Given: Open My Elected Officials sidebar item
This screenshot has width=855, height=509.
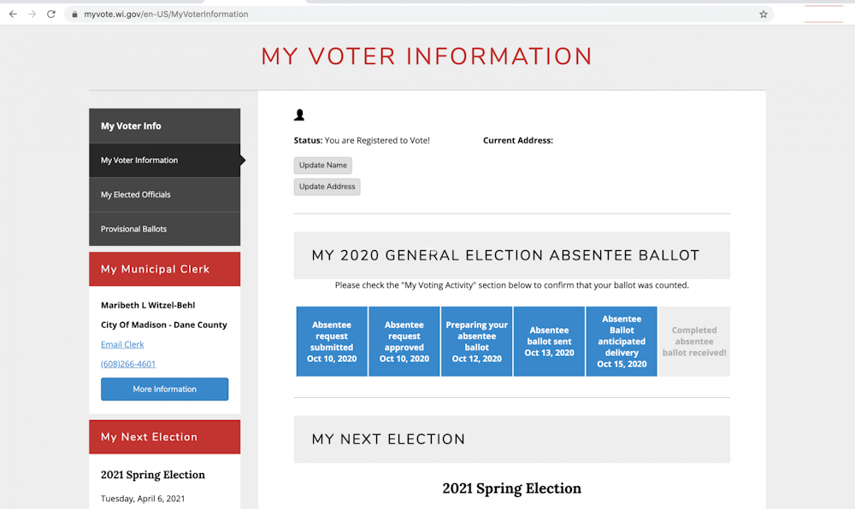Looking at the screenshot, I should click(x=136, y=195).
